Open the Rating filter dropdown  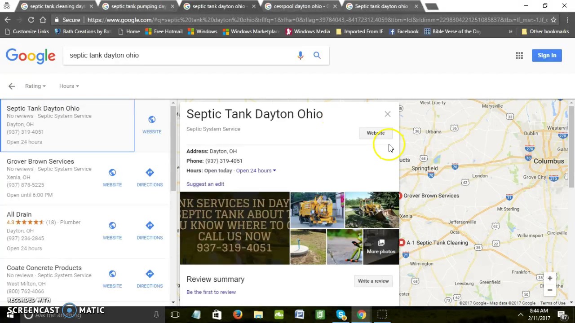coord(35,86)
